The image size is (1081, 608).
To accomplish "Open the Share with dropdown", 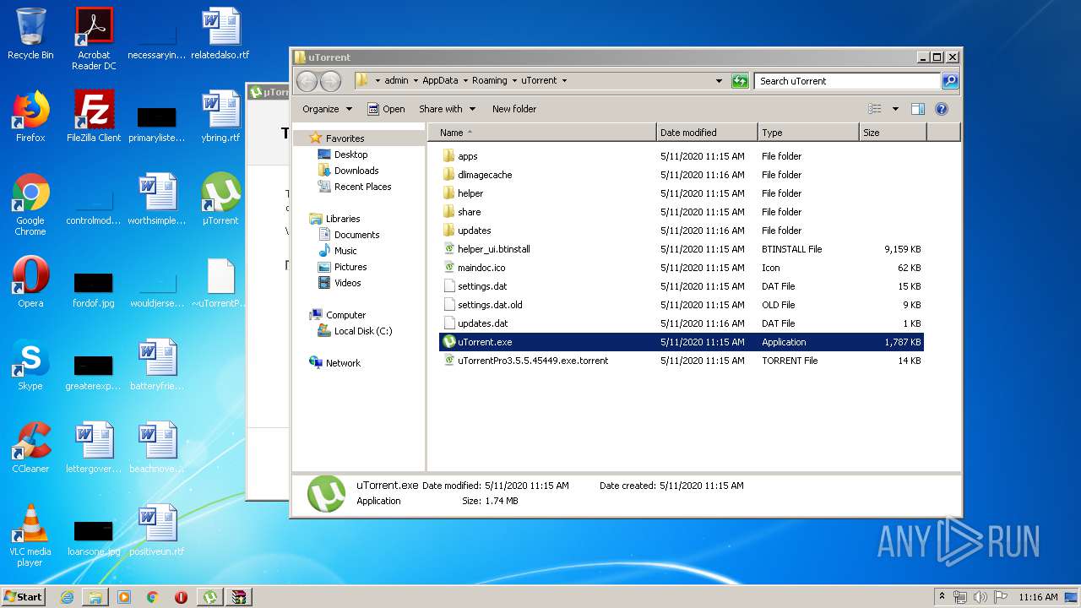I will point(448,109).
